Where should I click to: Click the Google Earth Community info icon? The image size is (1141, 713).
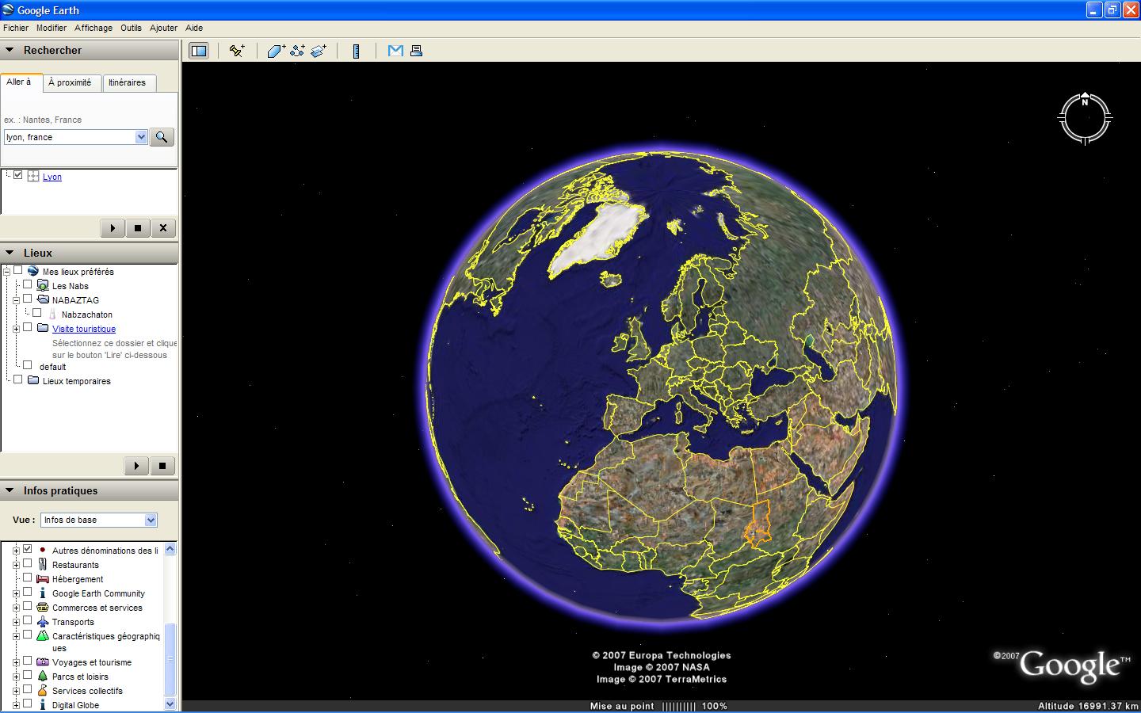click(x=43, y=593)
